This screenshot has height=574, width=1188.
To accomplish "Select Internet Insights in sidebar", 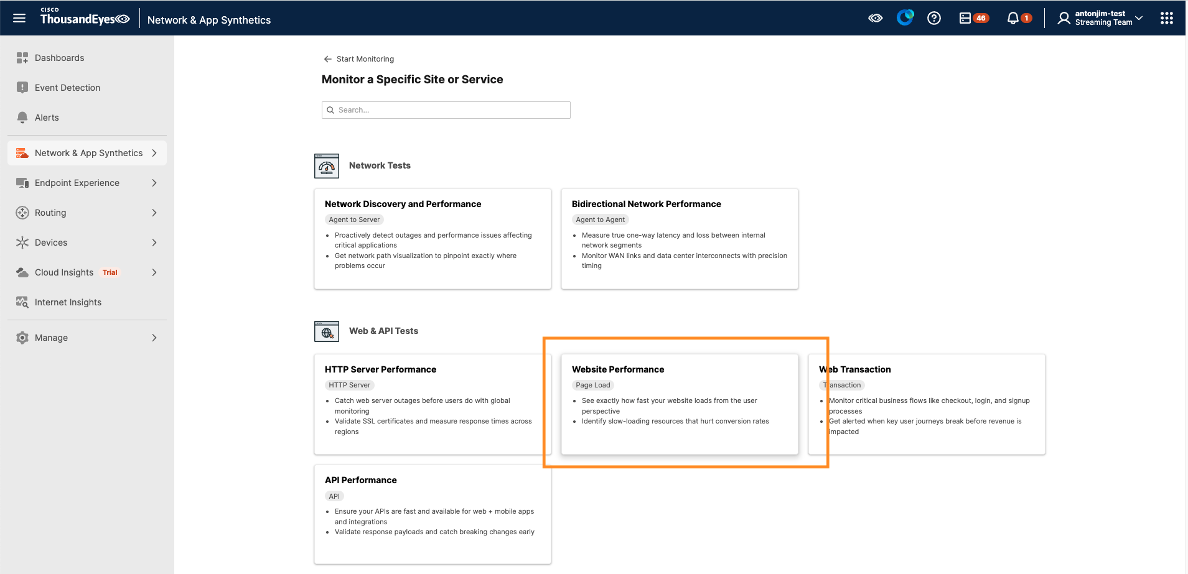I will (x=87, y=302).
